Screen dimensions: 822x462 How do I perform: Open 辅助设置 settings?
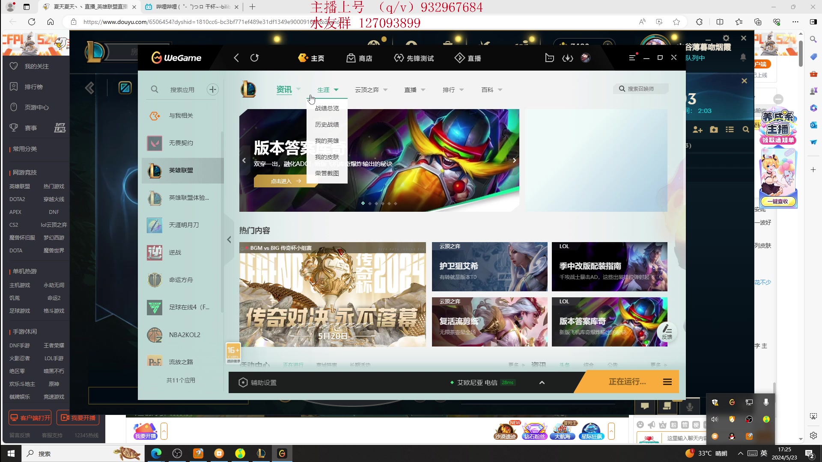257,382
